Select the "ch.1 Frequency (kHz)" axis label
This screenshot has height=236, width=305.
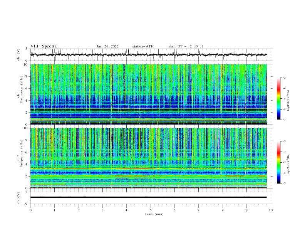(20, 90)
